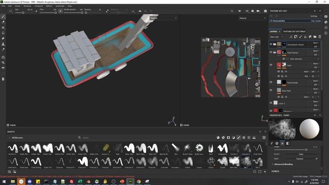Select the Calligraphic brush thumbnail

(223, 149)
